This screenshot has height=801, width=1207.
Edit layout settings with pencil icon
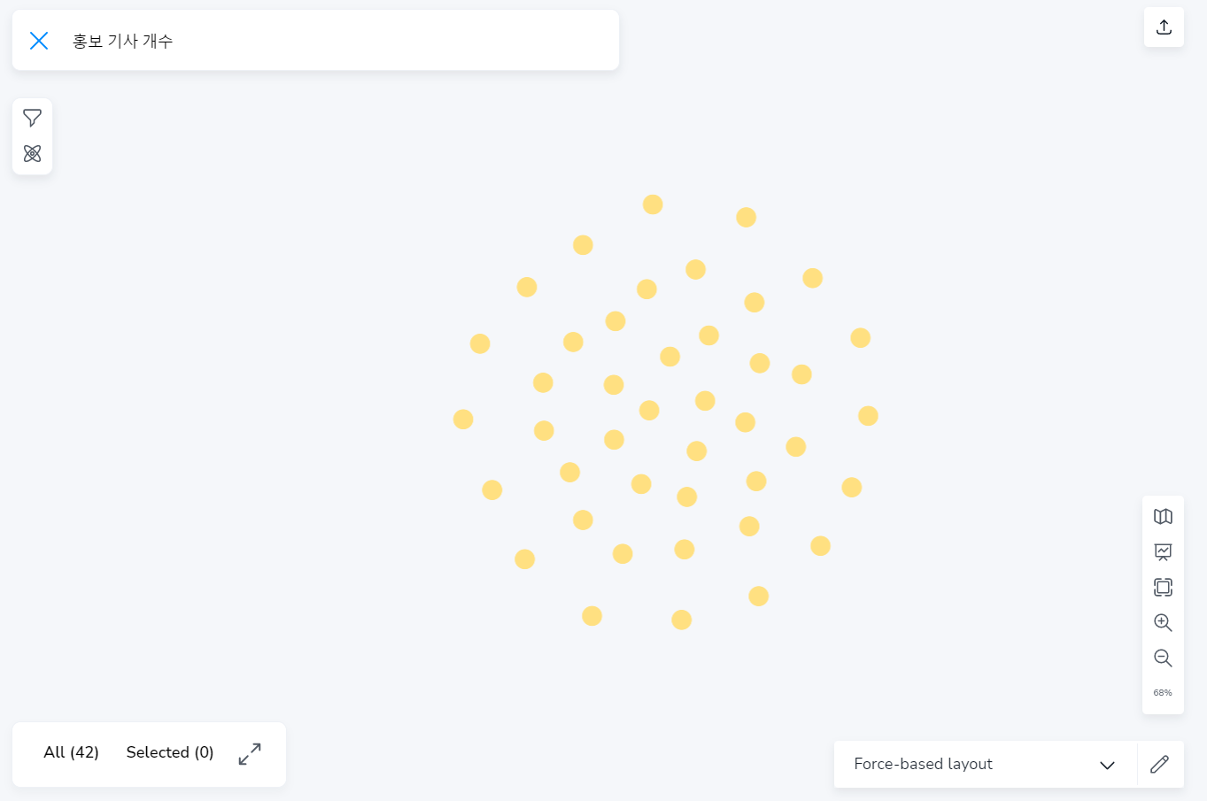1160,765
